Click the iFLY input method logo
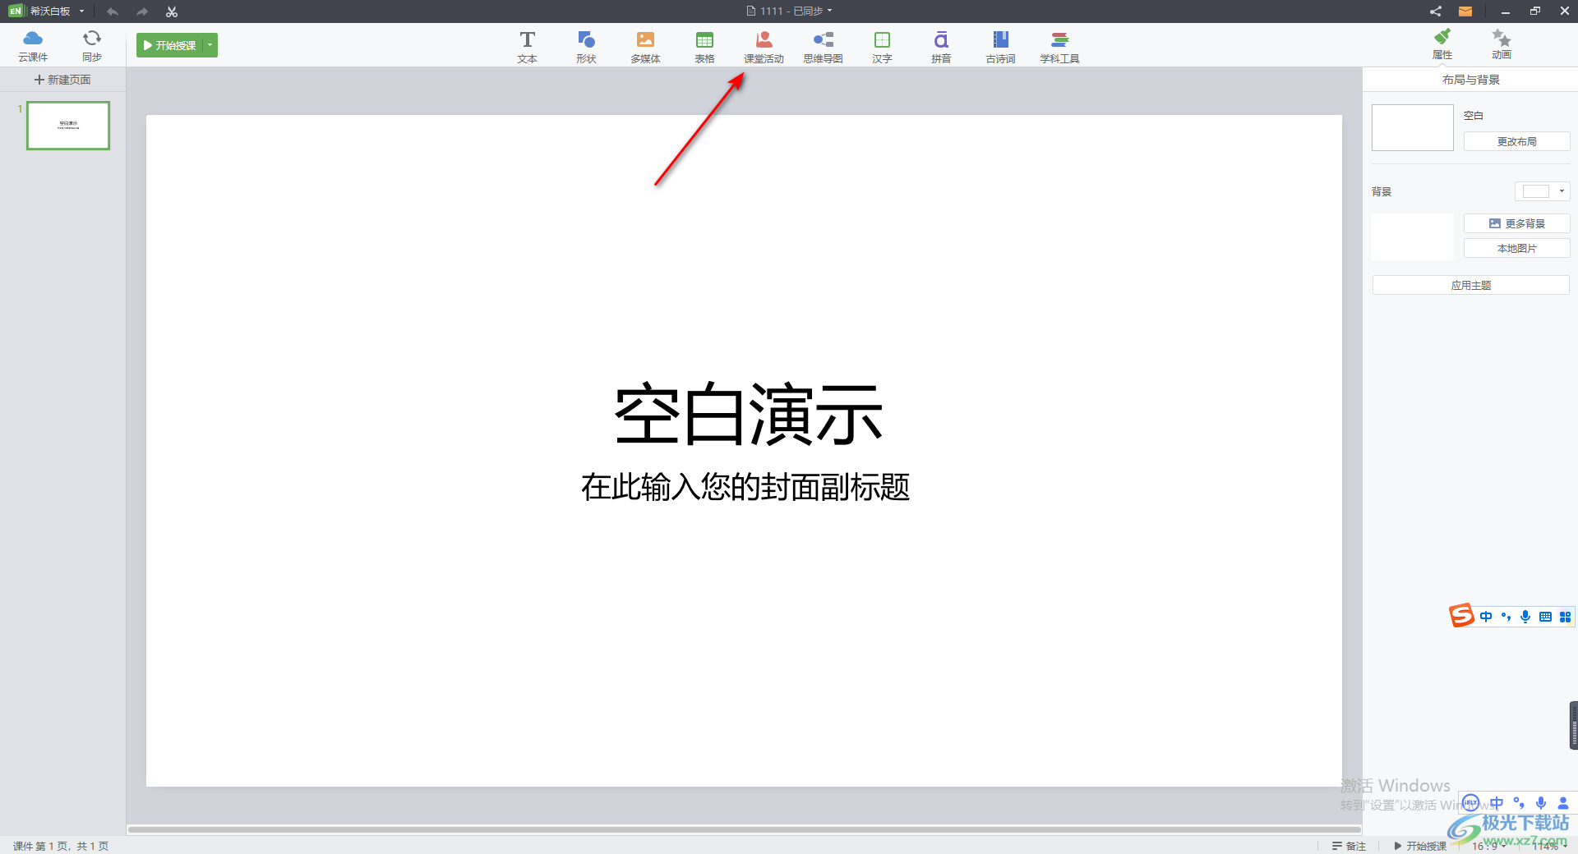 [1471, 803]
